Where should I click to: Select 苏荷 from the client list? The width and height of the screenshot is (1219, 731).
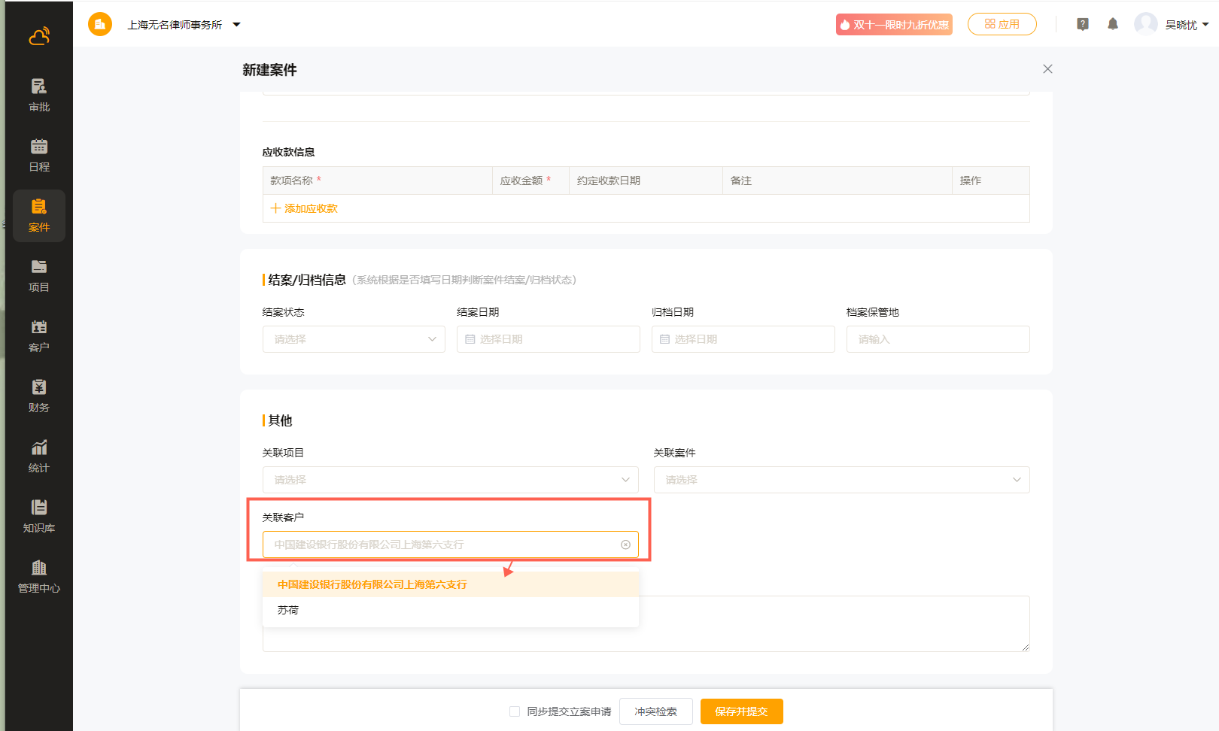tap(288, 610)
